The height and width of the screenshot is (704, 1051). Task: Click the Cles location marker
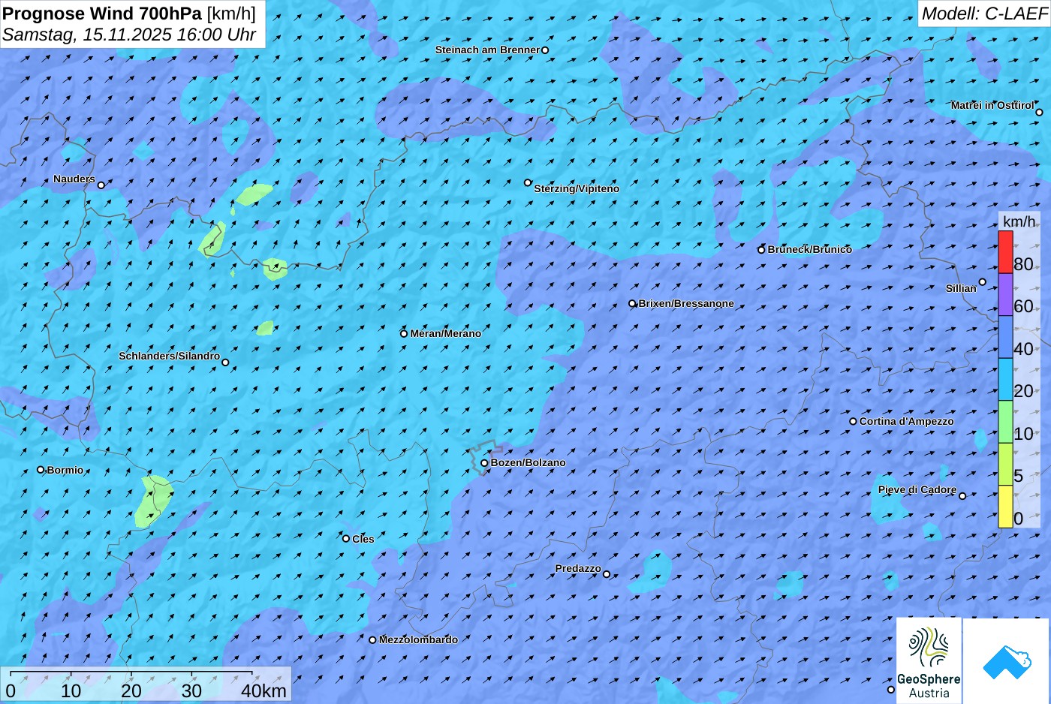[346, 538]
